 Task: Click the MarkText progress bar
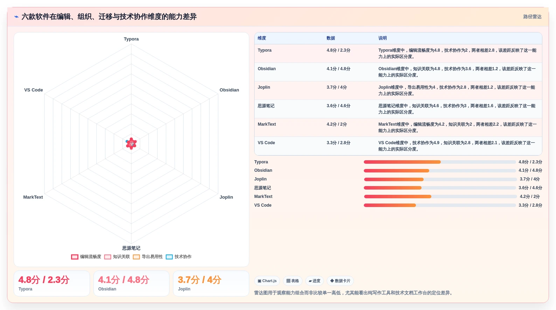click(x=440, y=197)
